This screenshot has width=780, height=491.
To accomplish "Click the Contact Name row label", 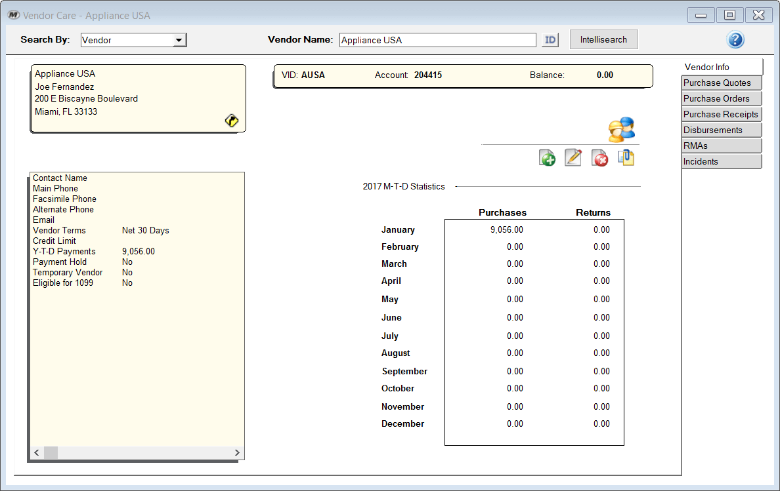I will click(x=60, y=178).
